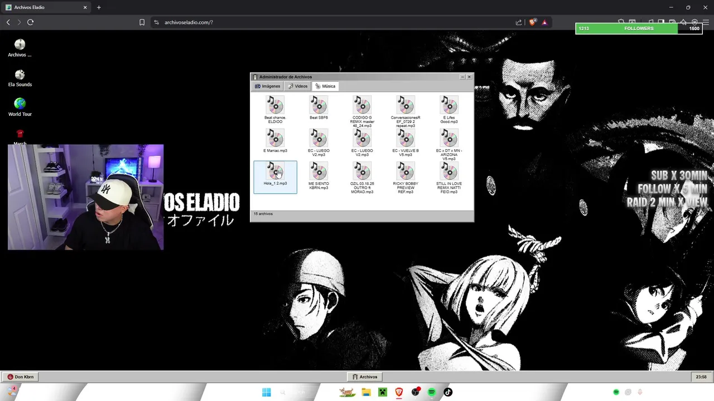Screen dimensions: 714x401
Task: Click the microphone tray icon
Action: 640,392
